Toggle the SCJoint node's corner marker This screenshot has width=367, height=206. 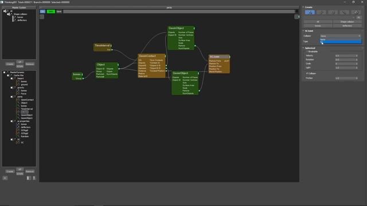[x=229, y=57]
